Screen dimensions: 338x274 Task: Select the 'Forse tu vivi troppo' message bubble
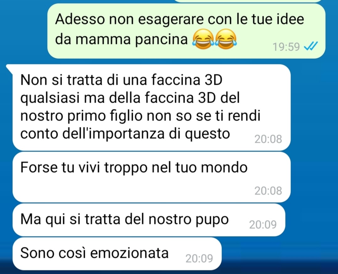point(151,177)
